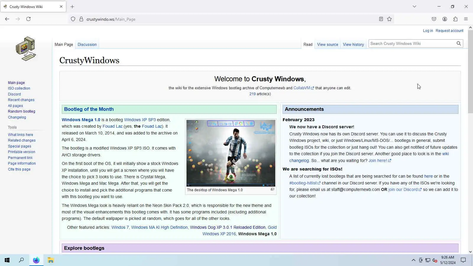Open a Random bootleg
Viewport: 473px width, 266px height.
(x=22, y=111)
